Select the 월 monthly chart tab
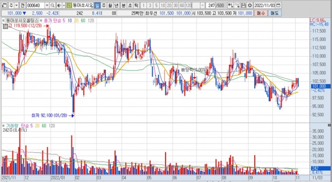 (x=110, y=5)
